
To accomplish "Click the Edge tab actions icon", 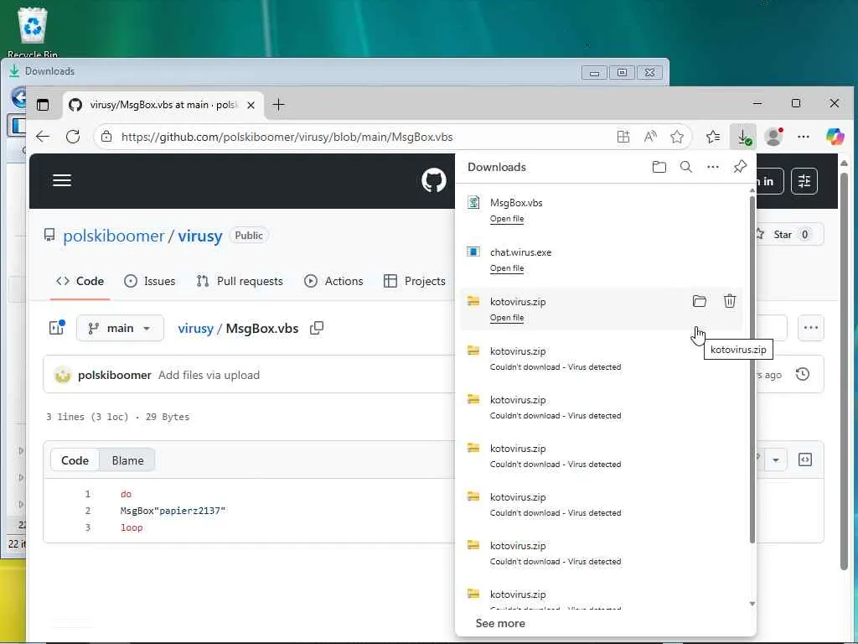I will [x=43, y=105].
